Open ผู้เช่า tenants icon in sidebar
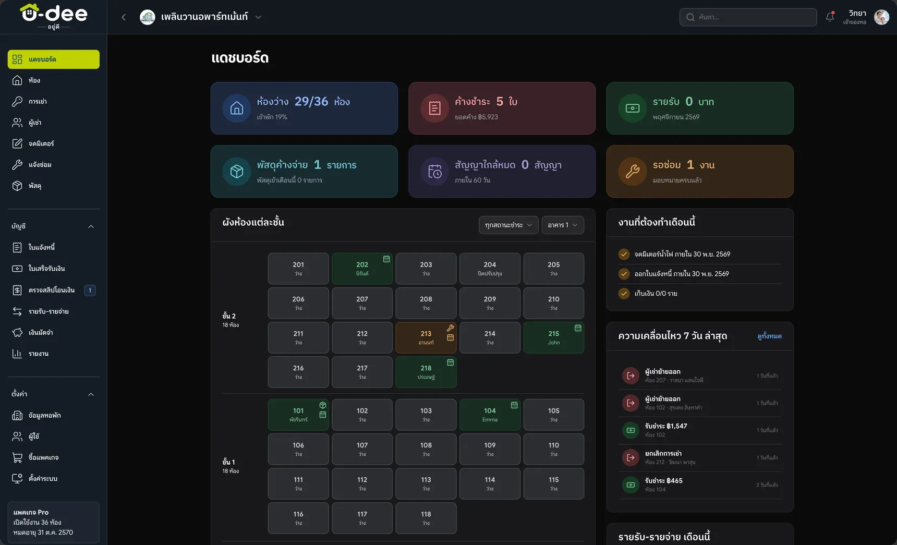This screenshot has width=897, height=545. click(x=17, y=123)
